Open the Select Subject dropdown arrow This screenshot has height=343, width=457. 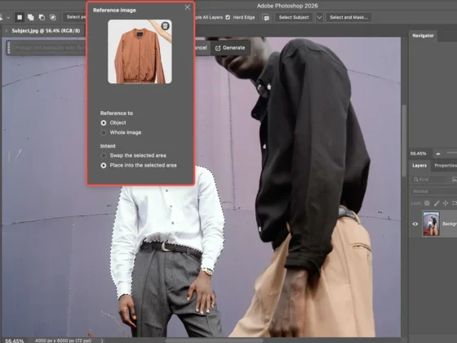[320, 17]
